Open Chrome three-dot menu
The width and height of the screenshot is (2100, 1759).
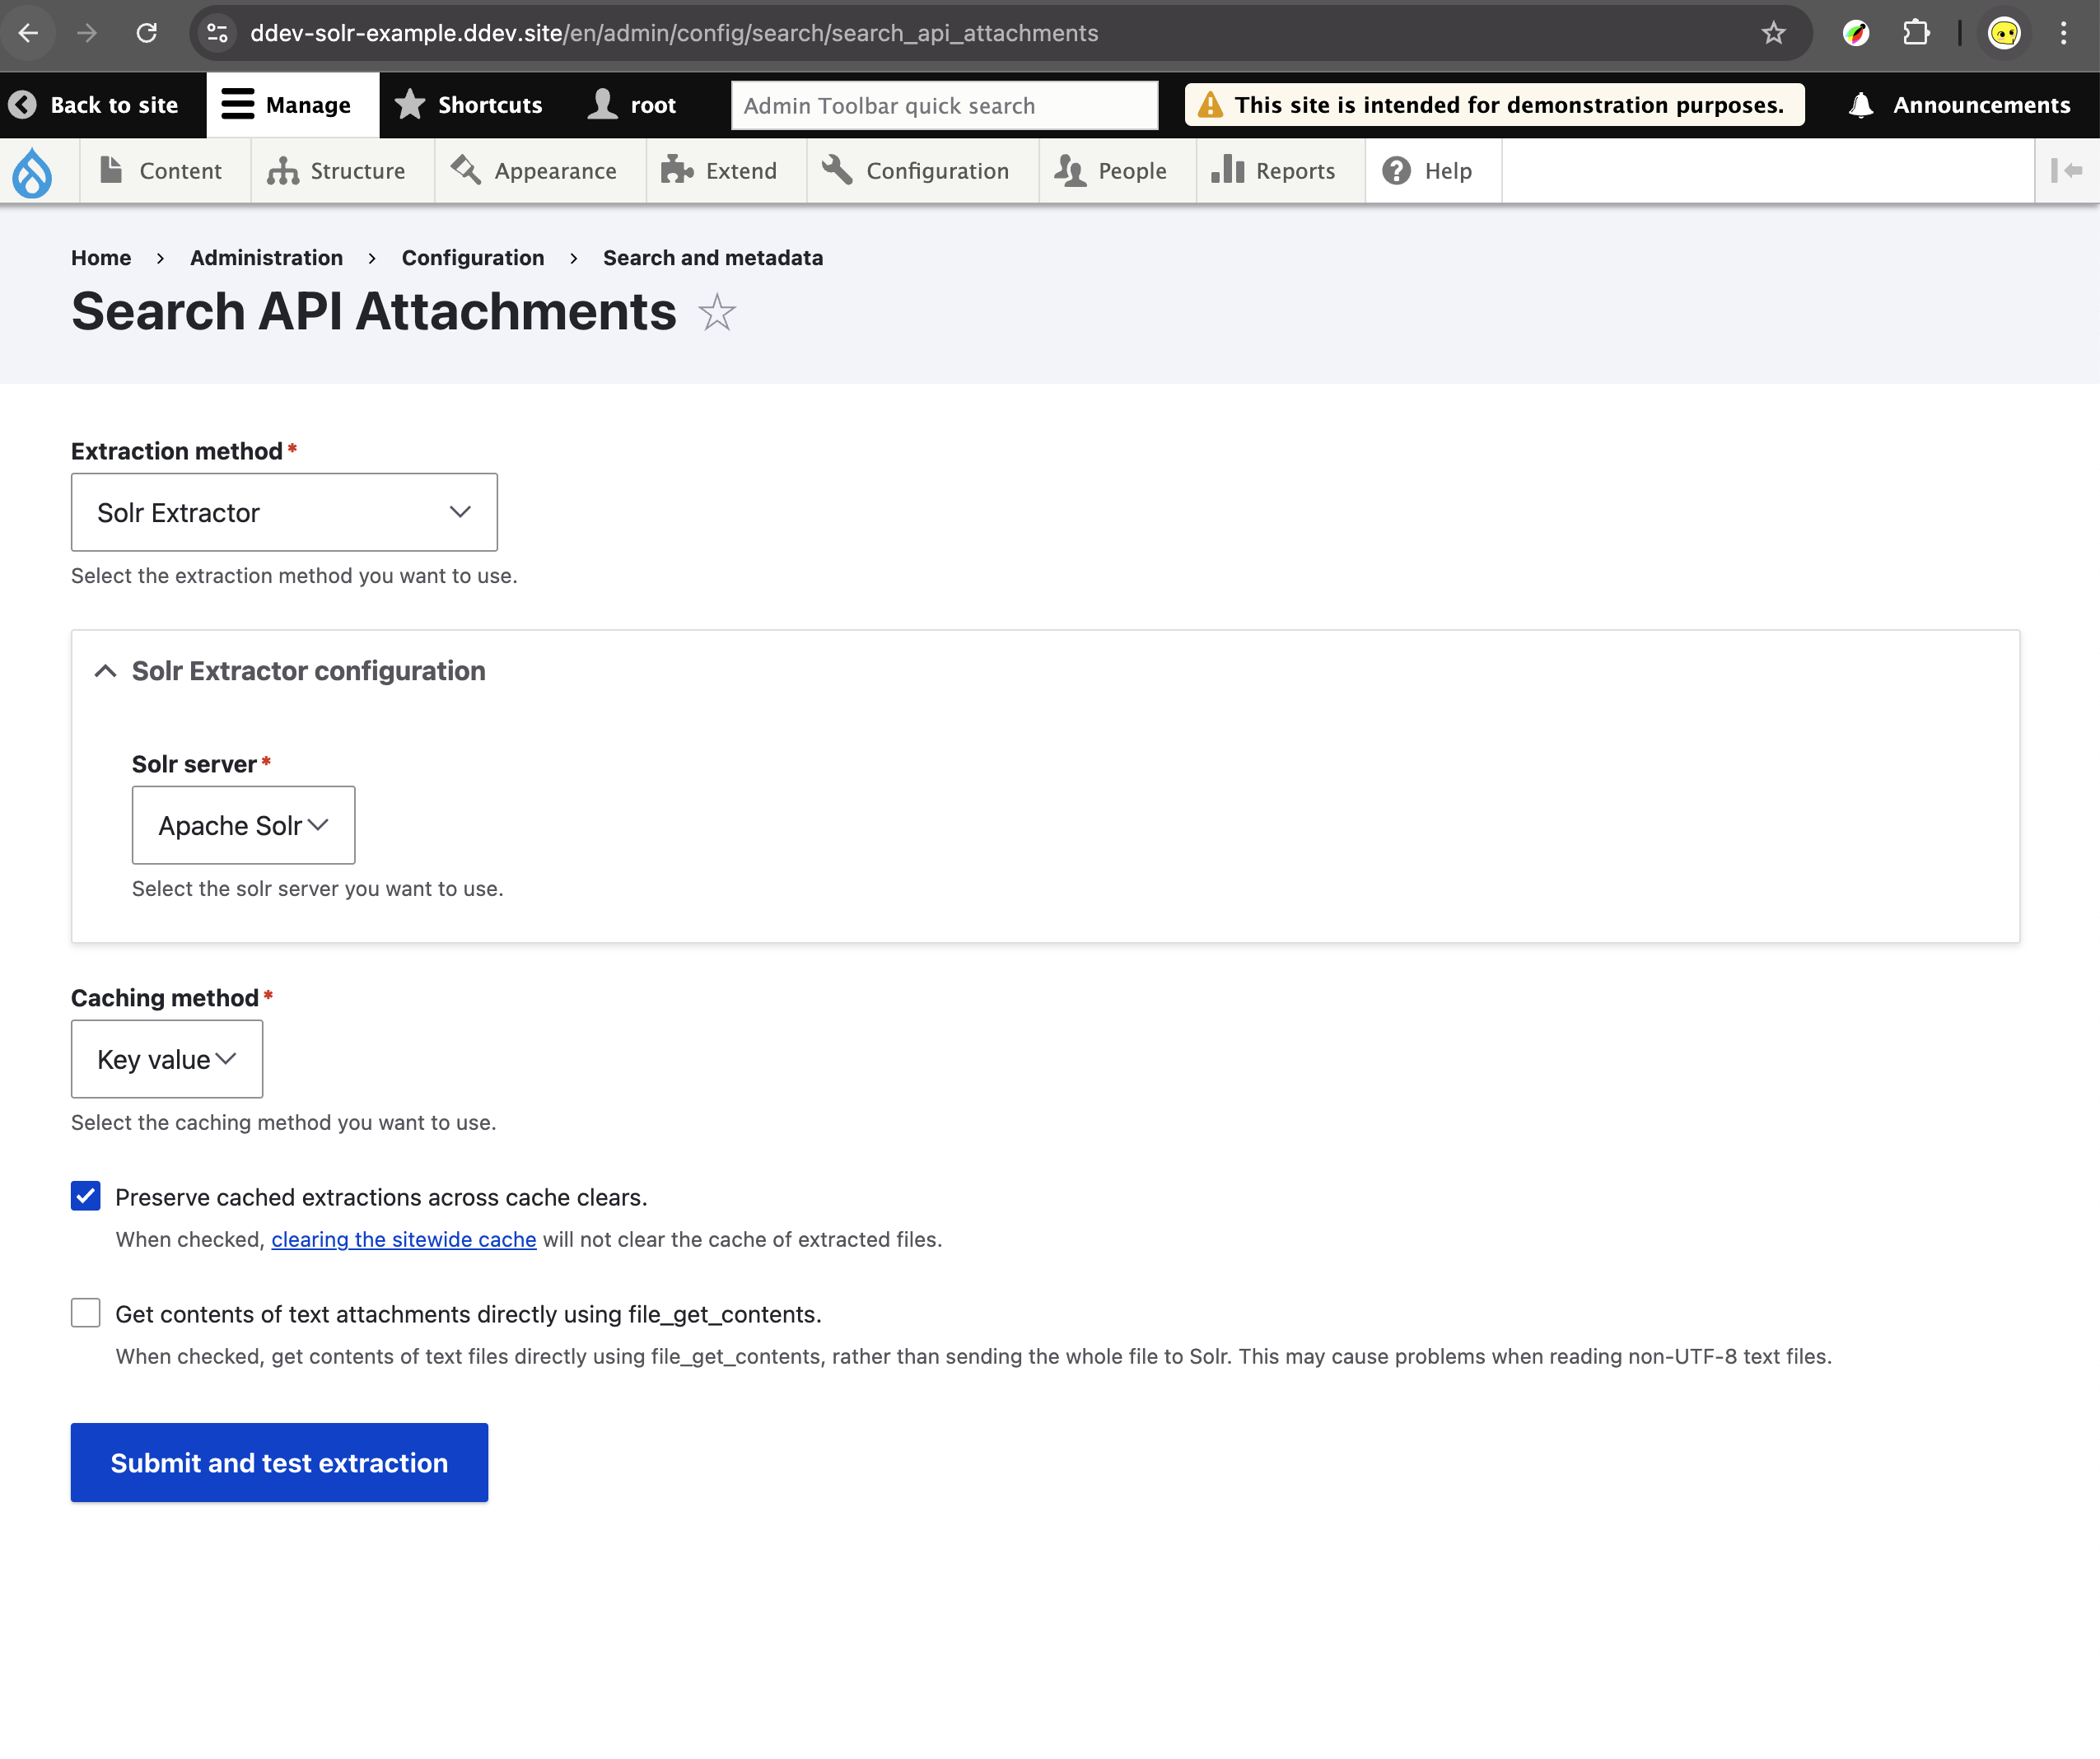click(2063, 33)
